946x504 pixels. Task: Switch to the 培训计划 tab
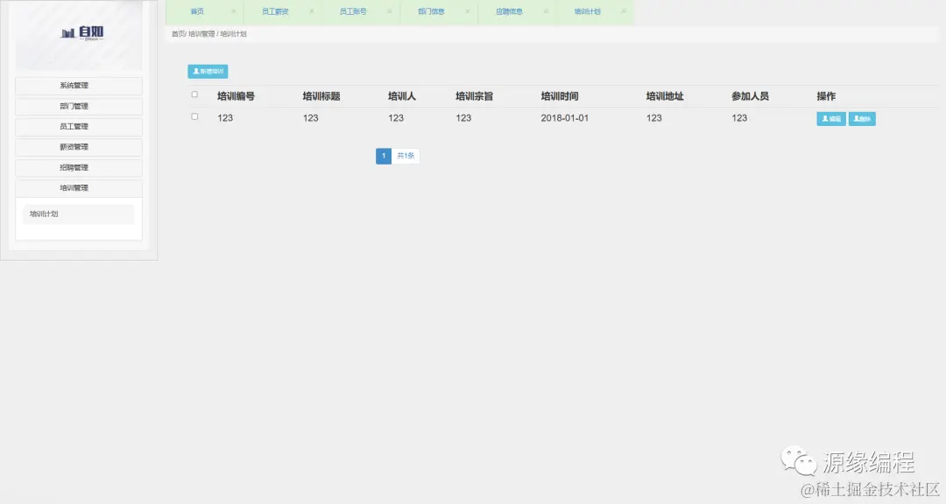(587, 11)
